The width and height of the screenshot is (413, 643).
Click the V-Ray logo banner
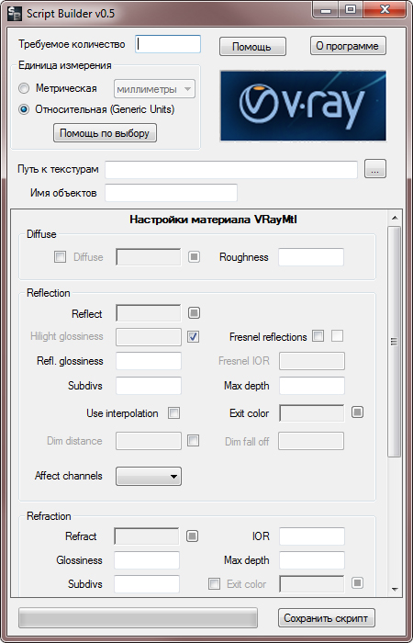click(303, 106)
